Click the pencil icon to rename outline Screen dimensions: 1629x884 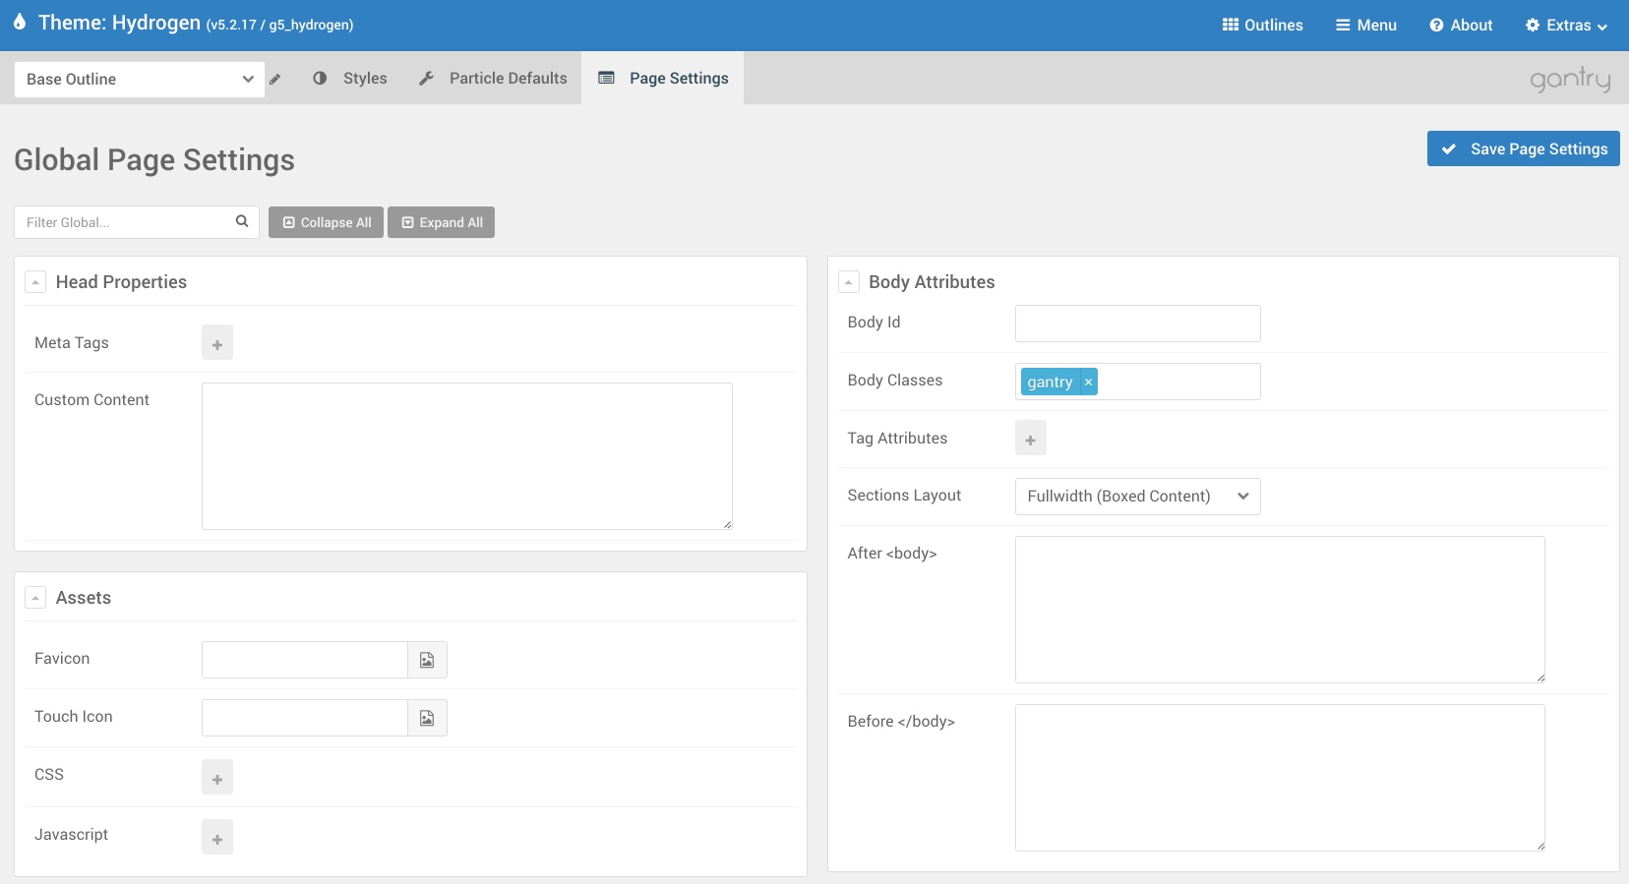[x=275, y=80]
